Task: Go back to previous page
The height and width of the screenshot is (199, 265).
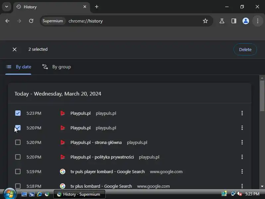Action: coord(7,21)
